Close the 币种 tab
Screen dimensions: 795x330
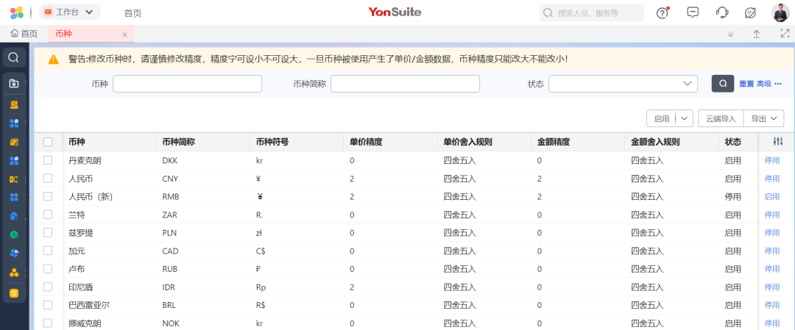point(124,35)
